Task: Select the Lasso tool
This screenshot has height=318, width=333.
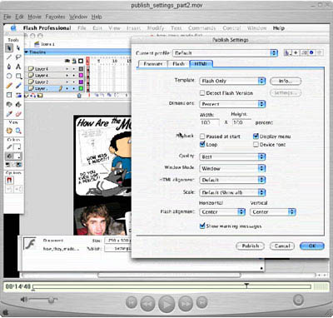Action: [18, 57]
